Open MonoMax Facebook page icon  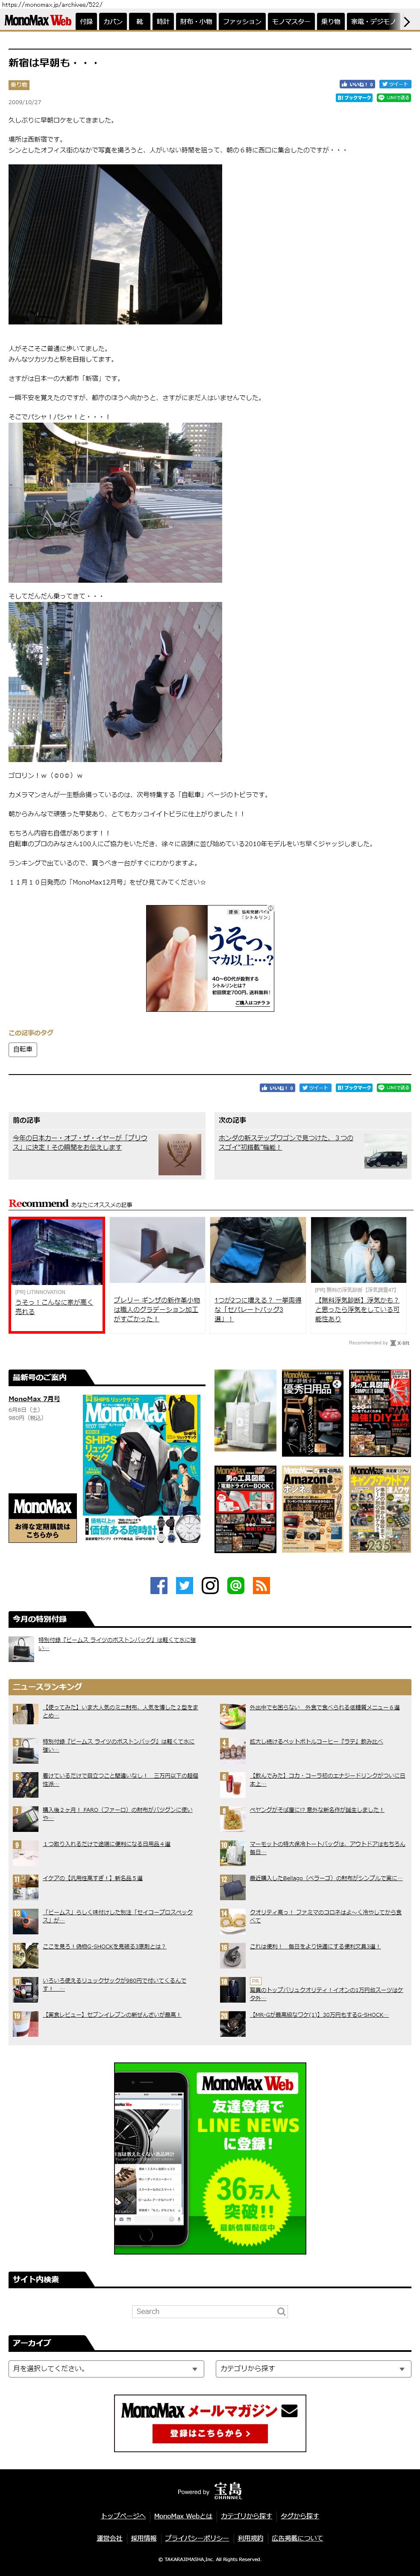[x=159, y=1585]
